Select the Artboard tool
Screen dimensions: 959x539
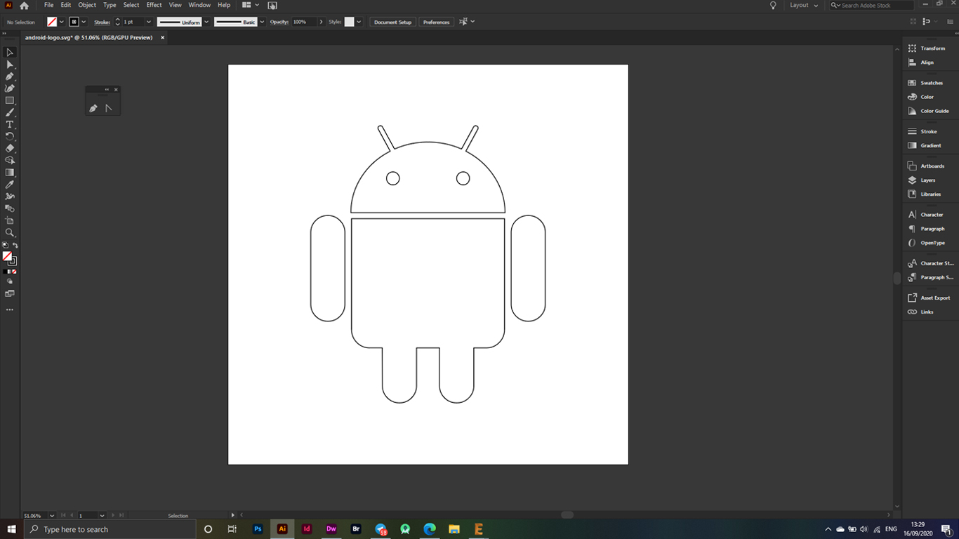click(10, 220)
